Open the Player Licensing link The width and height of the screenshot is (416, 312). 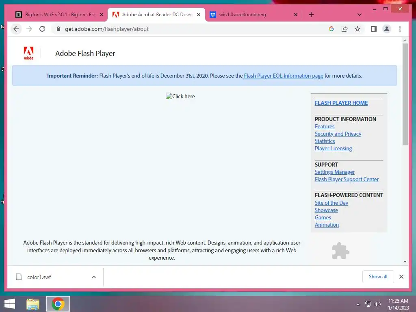[x=333, y=149]
